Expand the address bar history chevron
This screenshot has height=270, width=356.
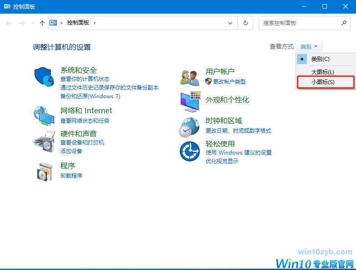pyautogui.click(x=230, y=23)
